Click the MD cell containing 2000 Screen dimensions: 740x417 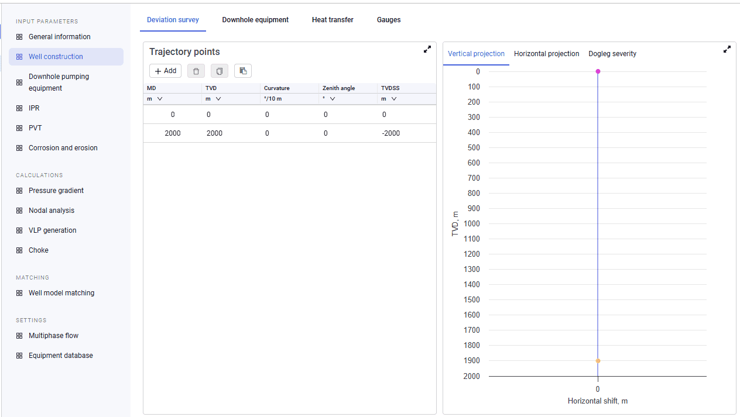tap(173, 133)
